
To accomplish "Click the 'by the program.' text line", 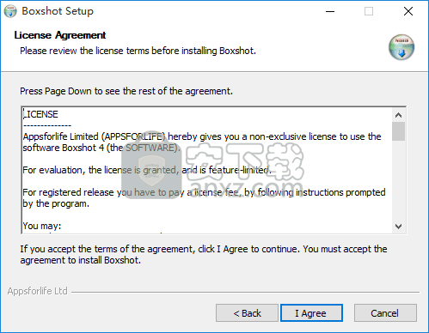I will point(56,203).
